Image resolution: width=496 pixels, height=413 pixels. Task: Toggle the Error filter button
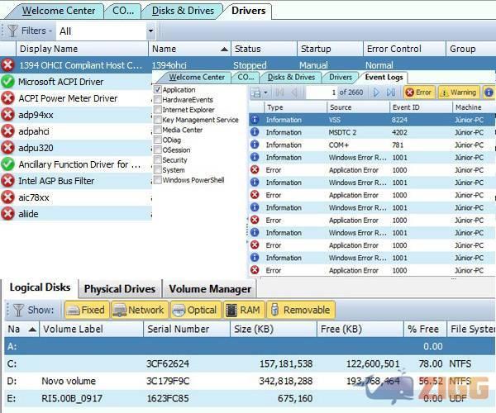coord(418,93)
